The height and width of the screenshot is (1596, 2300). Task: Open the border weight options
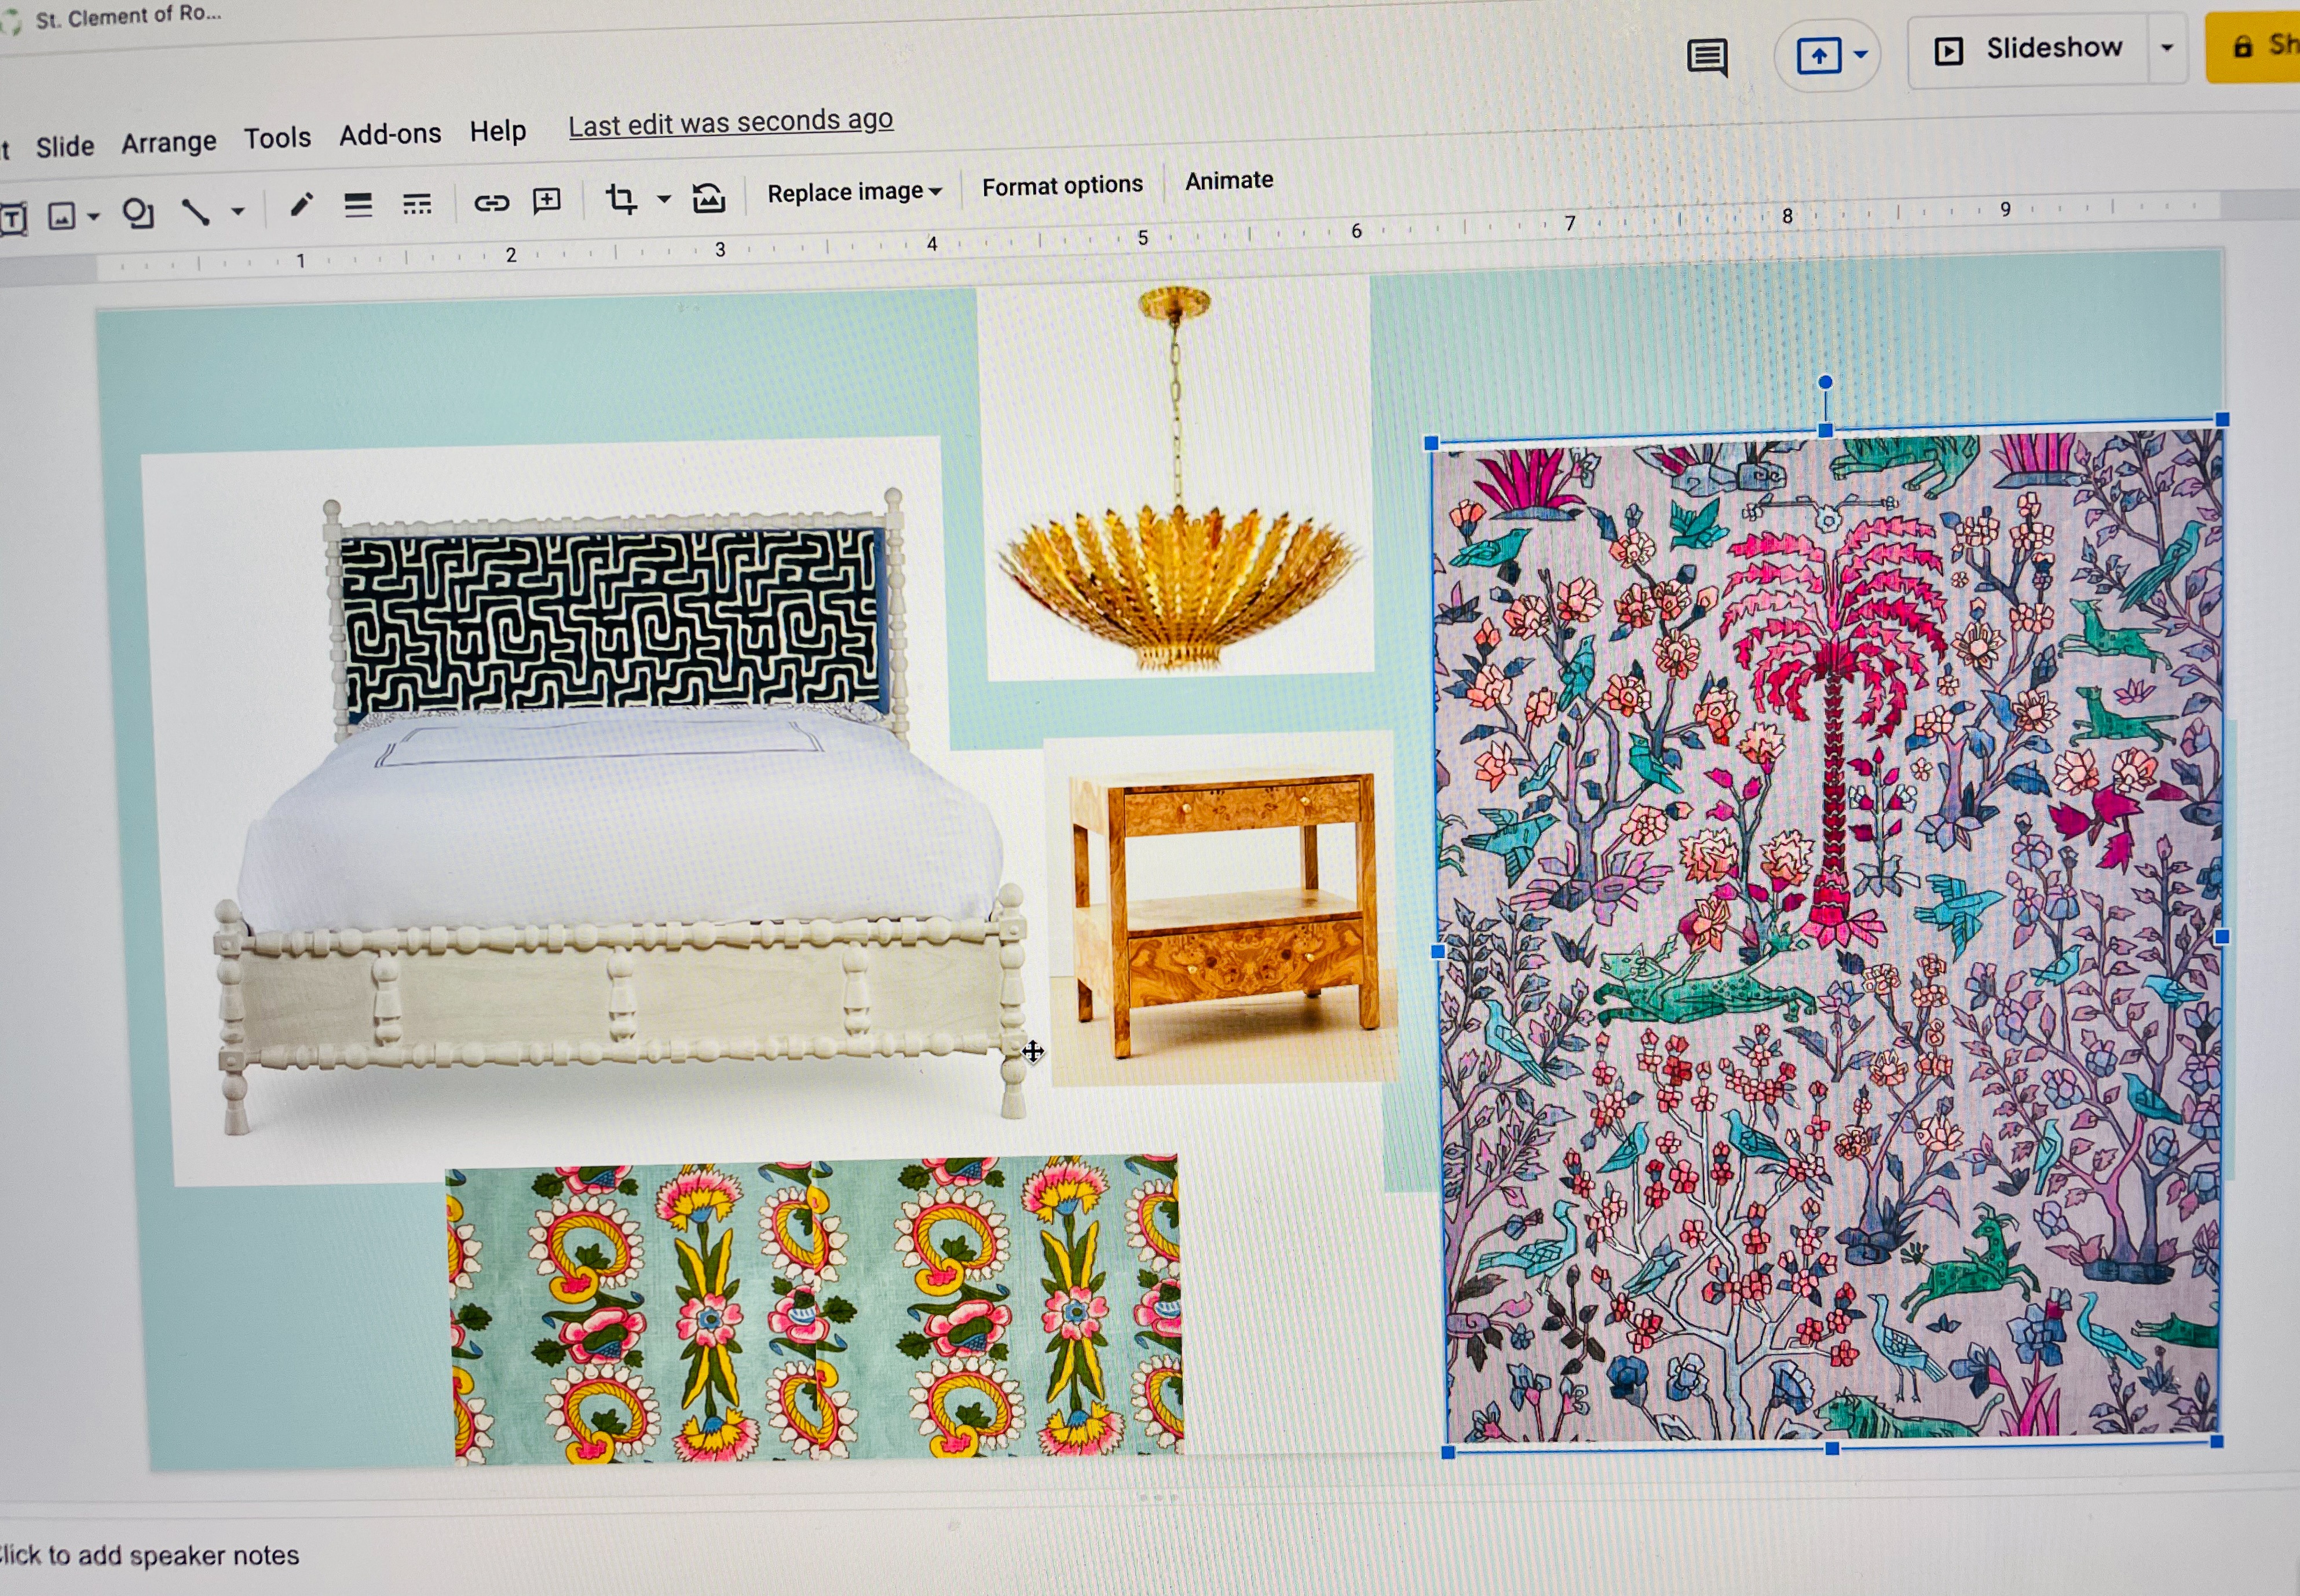pyautogui.click(x=358, y=205)
